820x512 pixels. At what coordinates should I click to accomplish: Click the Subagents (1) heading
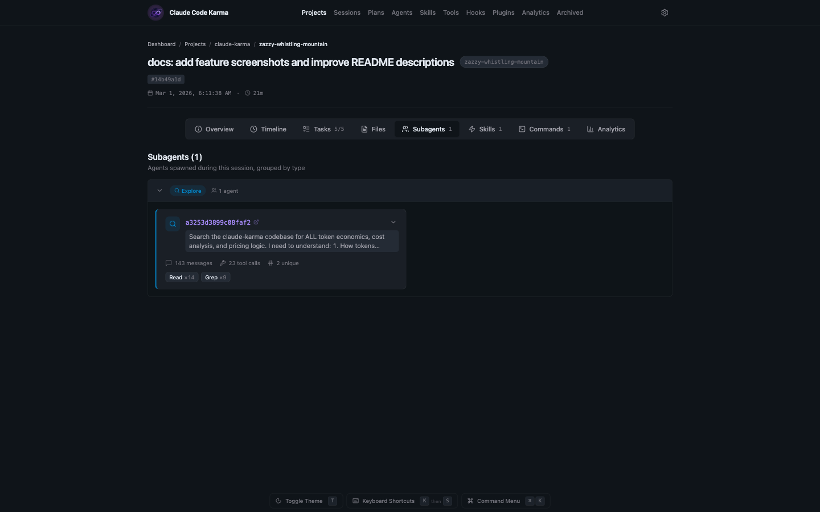(x=175, y=157)
